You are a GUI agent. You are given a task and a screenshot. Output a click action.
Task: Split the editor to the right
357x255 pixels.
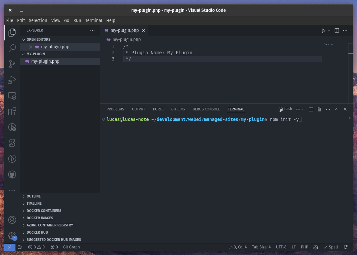337,31
